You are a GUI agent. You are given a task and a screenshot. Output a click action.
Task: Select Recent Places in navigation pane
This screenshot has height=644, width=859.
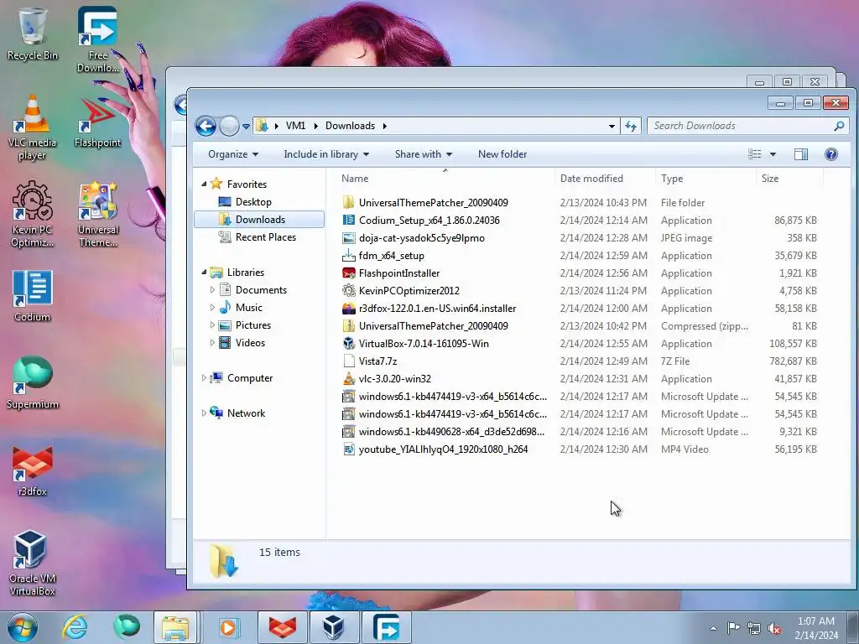(265, 237)
